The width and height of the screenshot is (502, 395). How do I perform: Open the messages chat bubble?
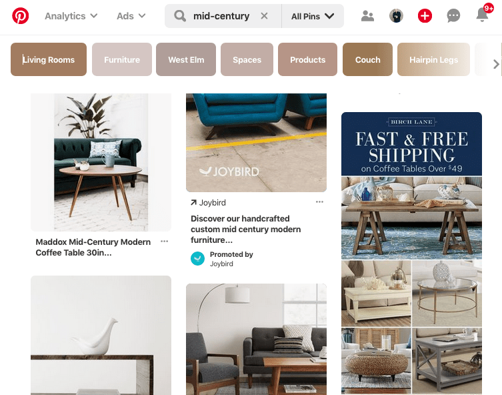click(x=453, y=16)
